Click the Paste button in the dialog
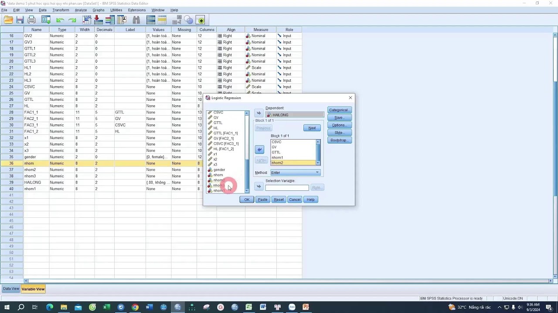This screenshot has height=313, width=558. tap(262, 200)
